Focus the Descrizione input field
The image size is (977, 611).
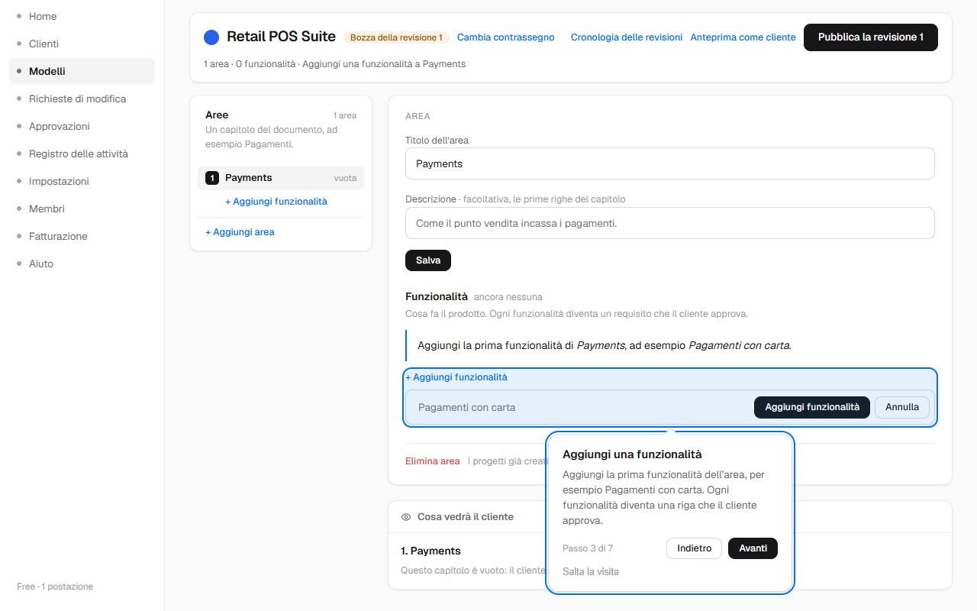point(670,223)
